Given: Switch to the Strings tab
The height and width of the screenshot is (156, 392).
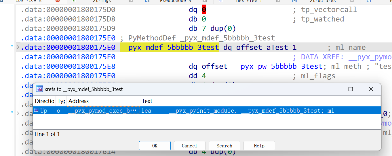Looking at the screenshot, I should 102,1.
